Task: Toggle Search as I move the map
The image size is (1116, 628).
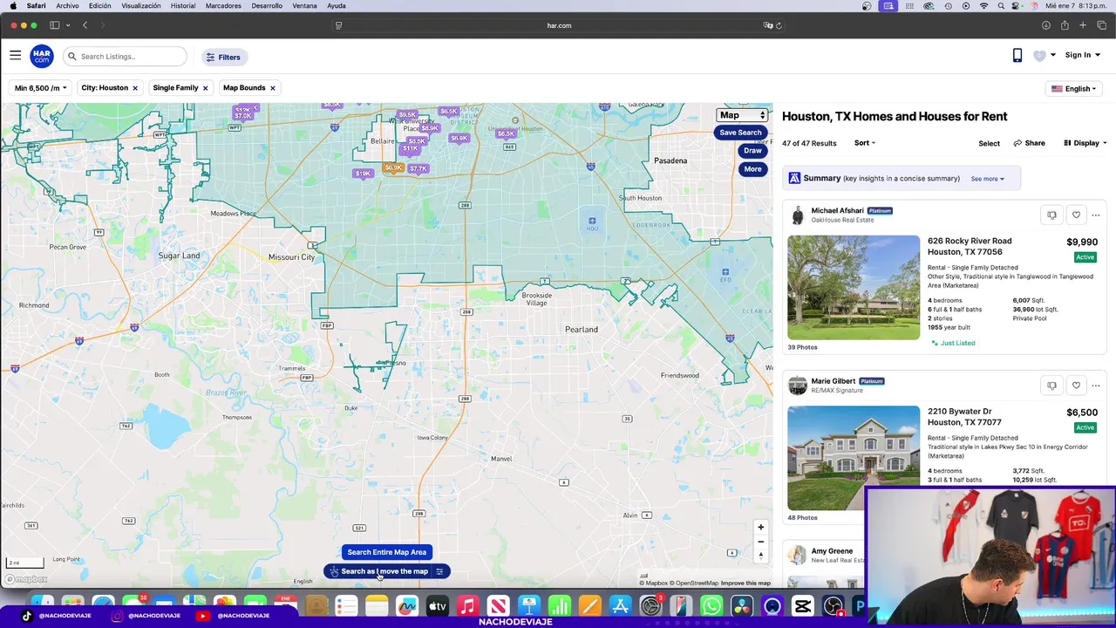Action: (x=378, y=571)
